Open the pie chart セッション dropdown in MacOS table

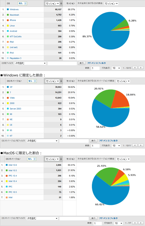point(123,159)
